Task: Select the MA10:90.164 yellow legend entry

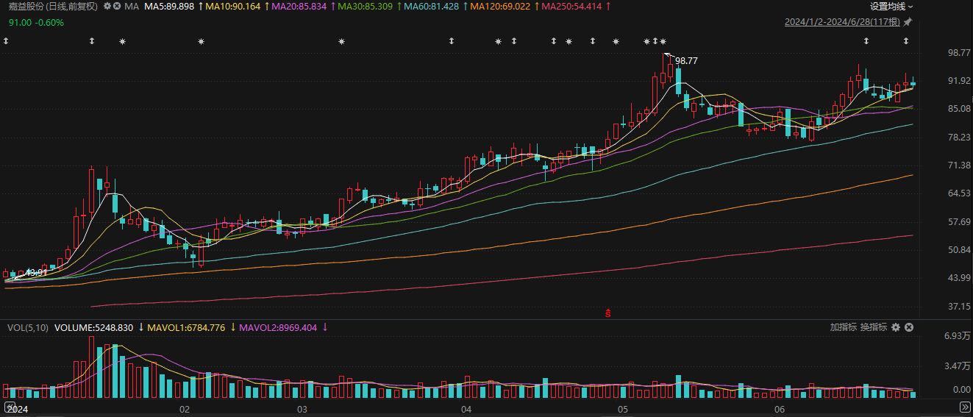Action: (233, 6)
